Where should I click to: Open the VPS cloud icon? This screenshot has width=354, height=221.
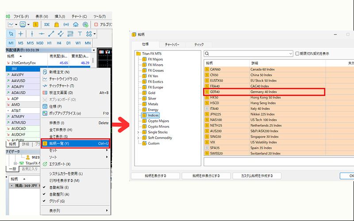pyautogui.click(x=76, y=24)
